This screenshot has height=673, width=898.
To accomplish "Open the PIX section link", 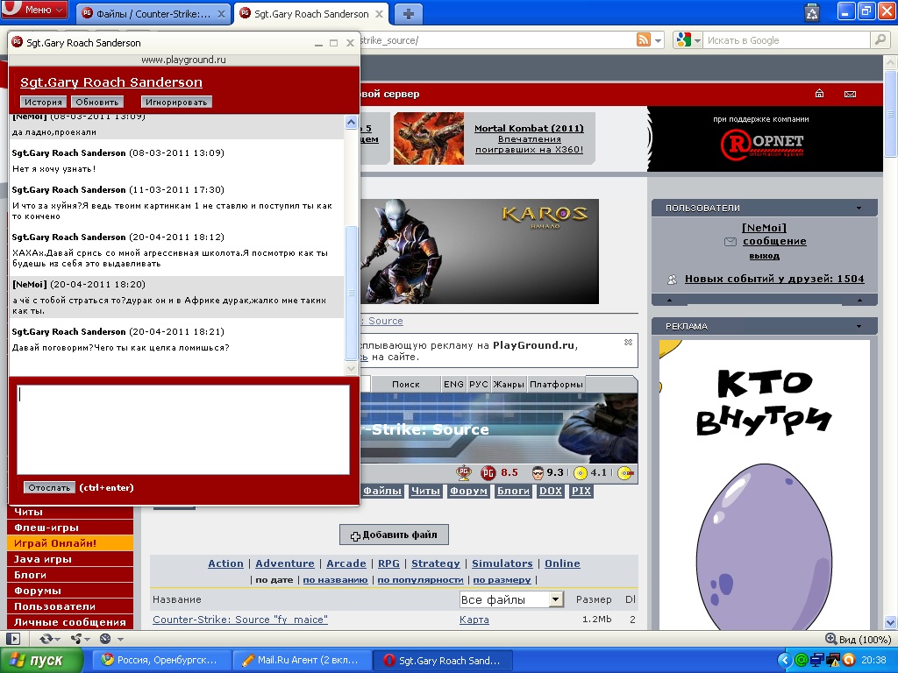I will point(581,491).
